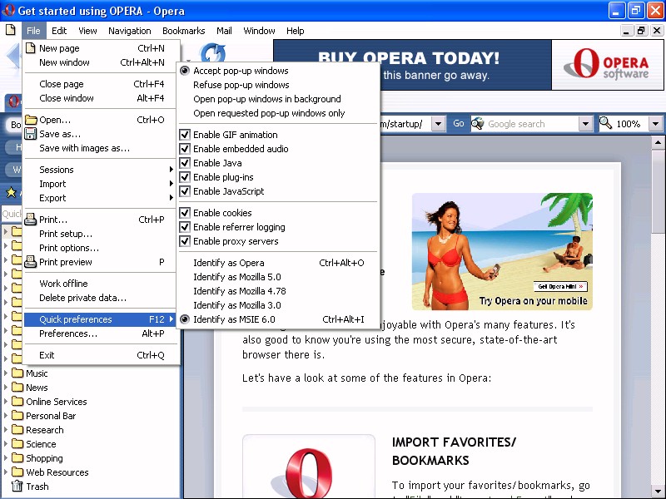The width and height of the screenshot is (666, 499).
Task: Disable the Enable Java checkbox
Action: click(185, 163)
